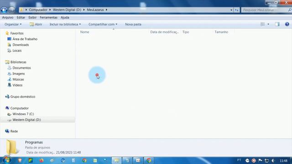Click the modification date 21/08/2023 11:48

pos(68,153)
